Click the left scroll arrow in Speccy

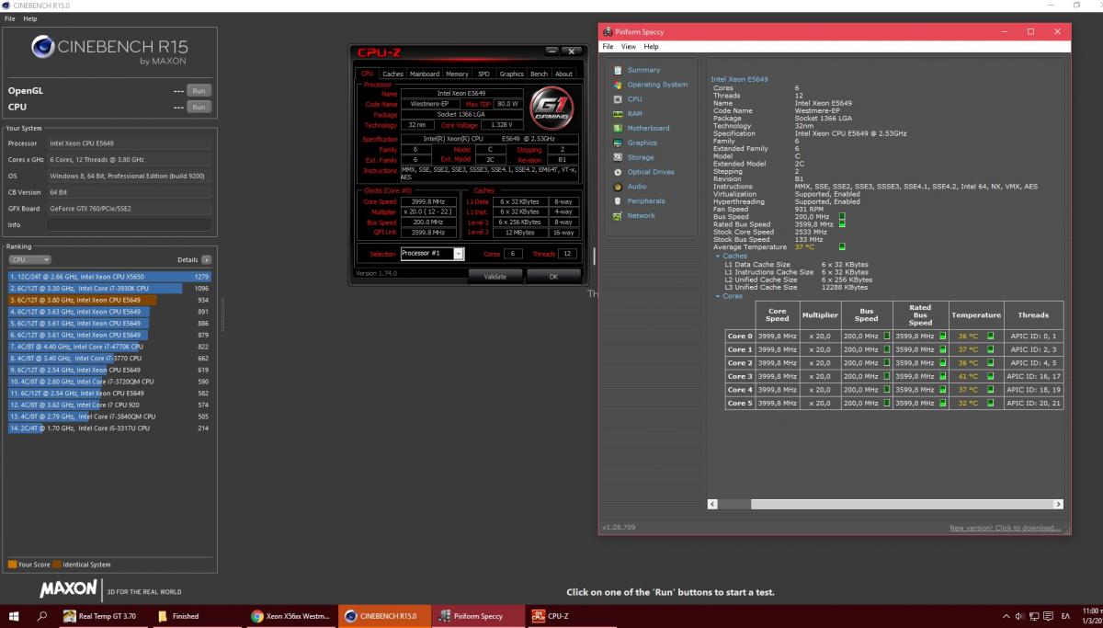tap(712, 504)
